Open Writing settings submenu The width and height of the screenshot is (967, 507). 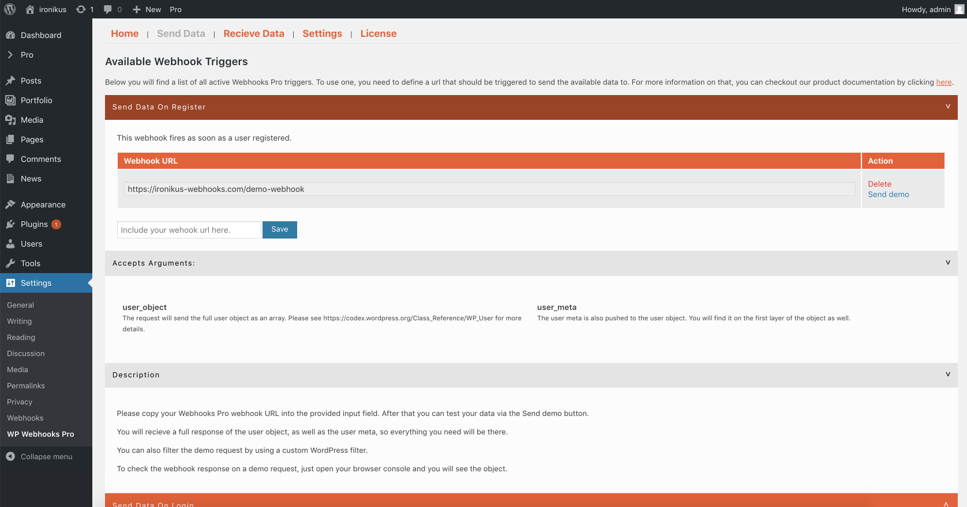[19, 321]
